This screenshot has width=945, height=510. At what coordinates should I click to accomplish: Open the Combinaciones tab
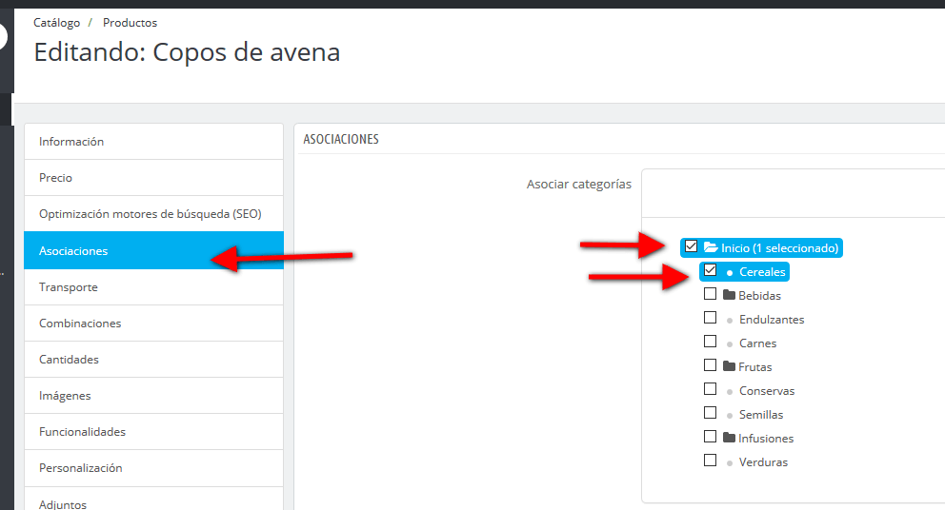point(153,324)
